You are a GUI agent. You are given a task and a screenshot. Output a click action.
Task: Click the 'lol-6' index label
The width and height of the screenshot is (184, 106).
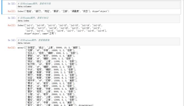pos(60,31)
